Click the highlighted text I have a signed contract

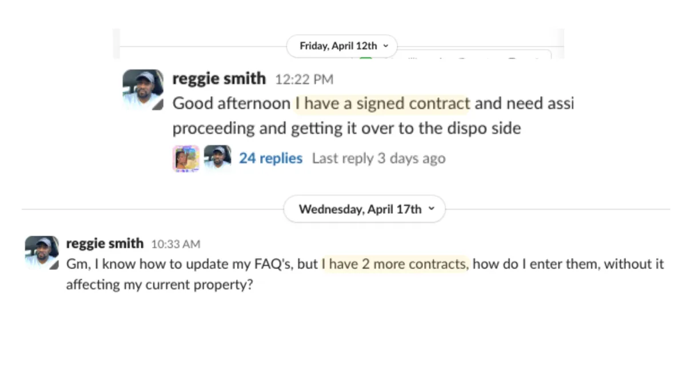coord(382,104)
